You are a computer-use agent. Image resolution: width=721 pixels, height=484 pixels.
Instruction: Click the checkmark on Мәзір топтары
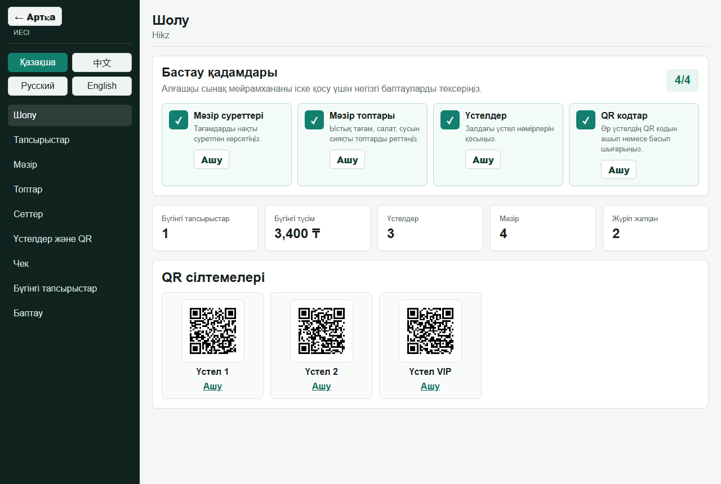(x=314, y=120)
